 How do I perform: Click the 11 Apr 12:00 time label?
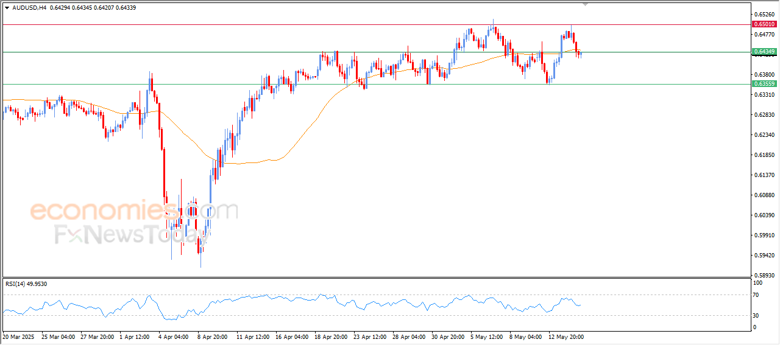(x=253, y=336)
